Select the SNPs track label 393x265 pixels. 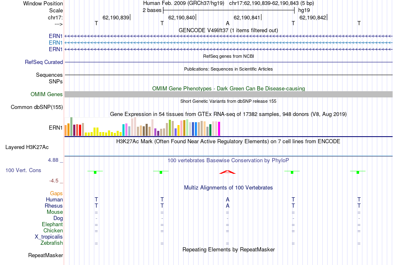pos(56,81)
